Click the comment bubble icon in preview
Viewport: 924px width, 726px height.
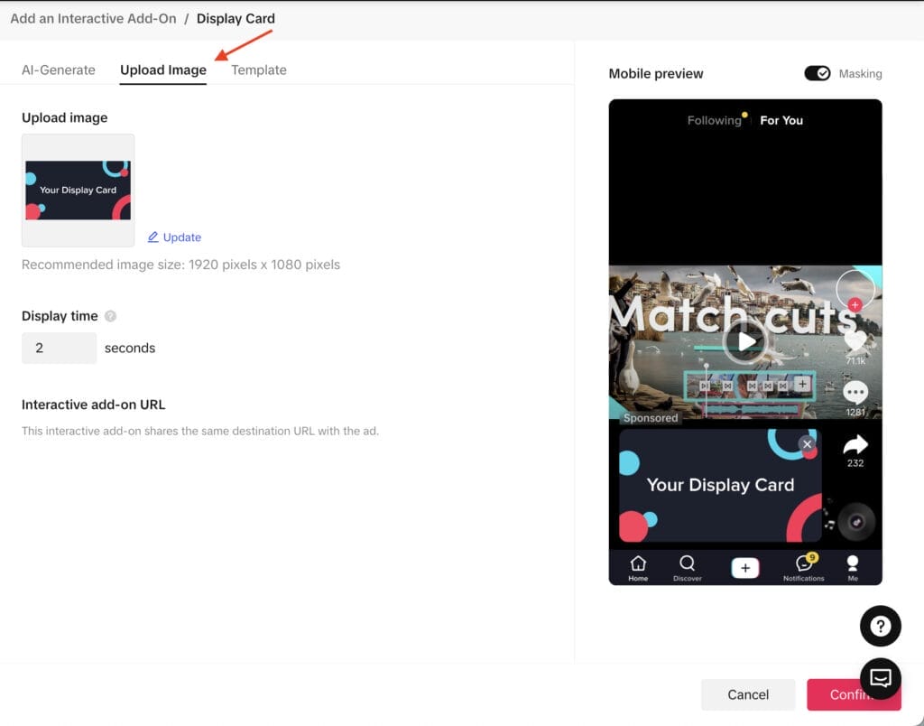click(855, 393)
